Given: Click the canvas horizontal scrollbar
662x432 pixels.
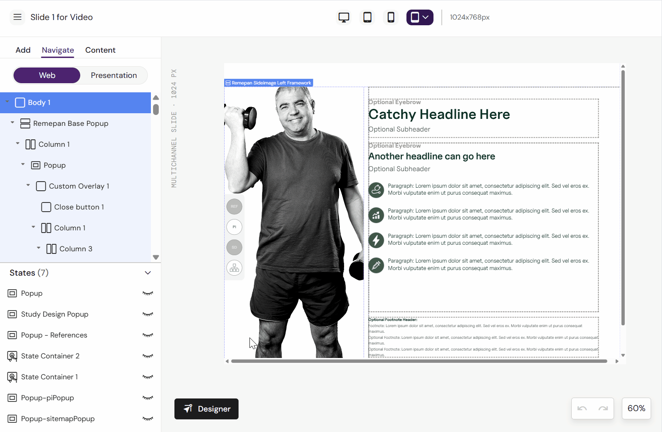Looking at the screenshot, I should click(x=419, y=361).
